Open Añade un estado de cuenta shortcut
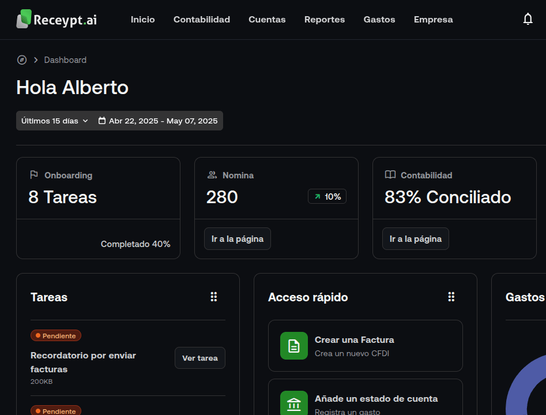 pos(366,398)
